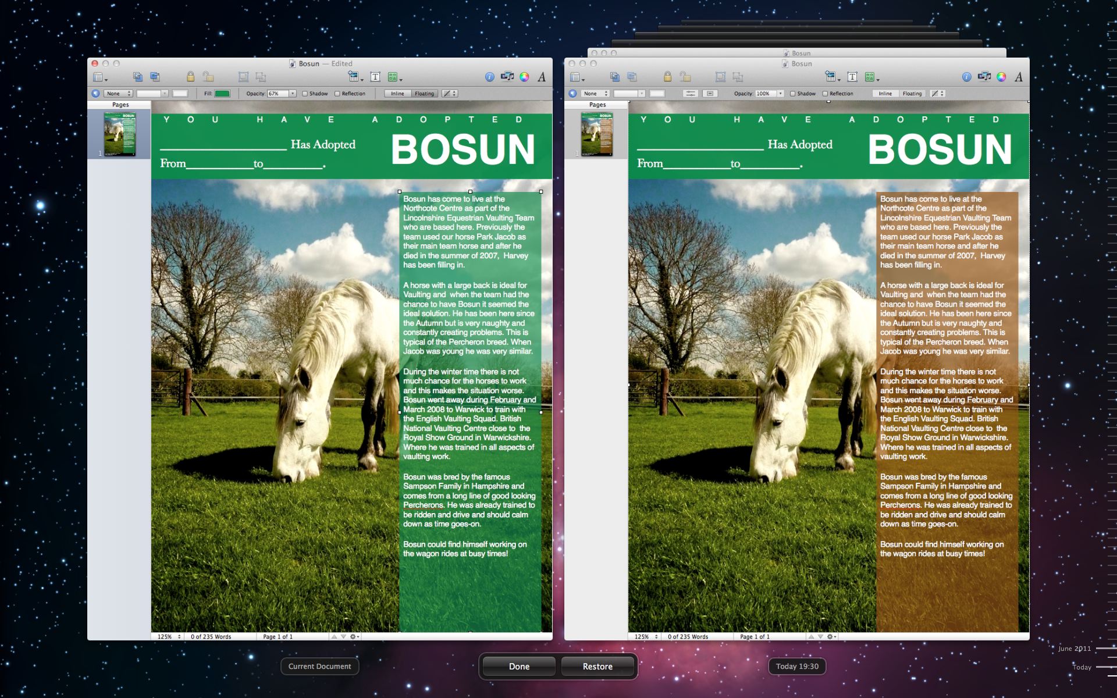Image resolution: width=1117 pixels, height=698 pixels.
Task: Click the Done button
Action: (x=519, y=667)
